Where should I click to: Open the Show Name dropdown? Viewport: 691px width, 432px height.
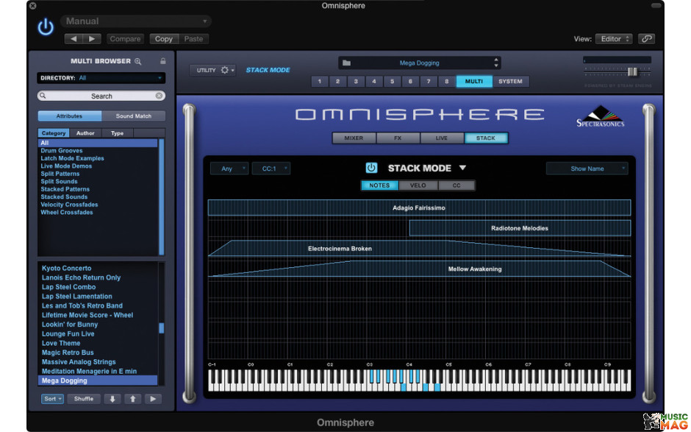pos(587,169)
